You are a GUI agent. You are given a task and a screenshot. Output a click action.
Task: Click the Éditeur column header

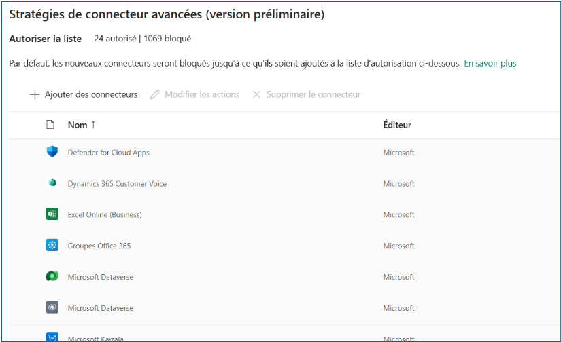point(397,125)
